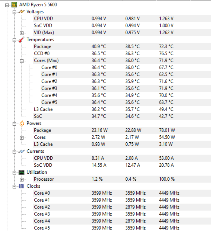Expand the VID (Max) voltage entry
Viewport: 211px width, 231px height.
coord(22,33)
